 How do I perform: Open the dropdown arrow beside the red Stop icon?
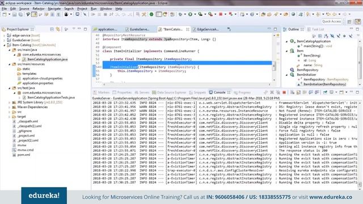click(x=226, y=14)
